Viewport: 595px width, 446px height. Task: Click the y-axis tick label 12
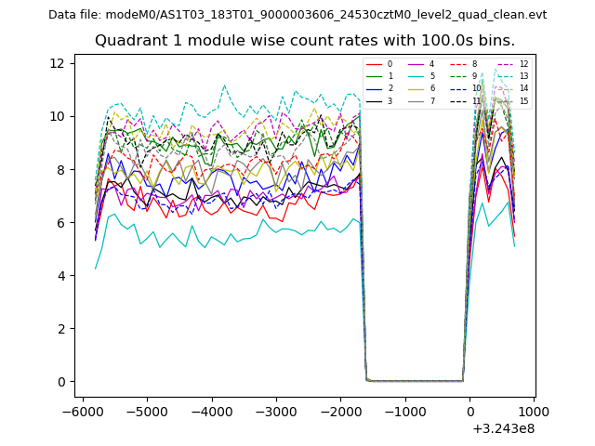tap(56, 63)
